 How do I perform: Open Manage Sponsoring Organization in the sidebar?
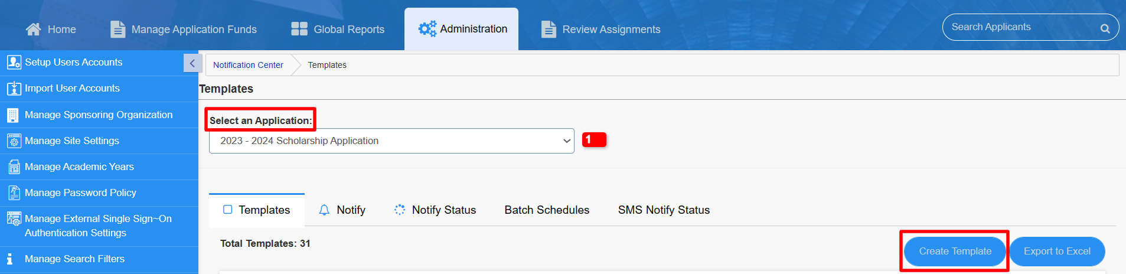click(99, 115)
